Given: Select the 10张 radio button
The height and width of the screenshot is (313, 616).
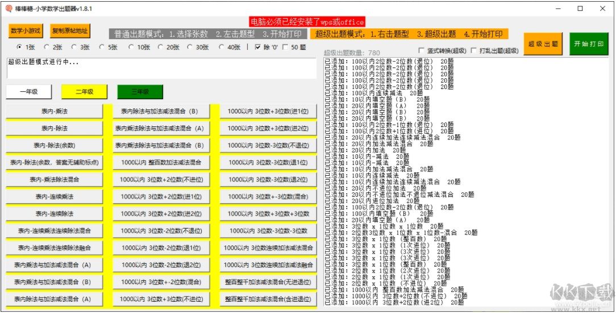Looking at the screenshot, I should pos(132,47).
